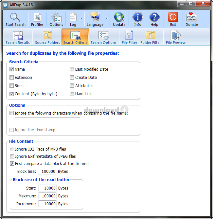Screen dimensions: 213x219
Task: Click the PayPal Donate icon
Action: point(192,17)
